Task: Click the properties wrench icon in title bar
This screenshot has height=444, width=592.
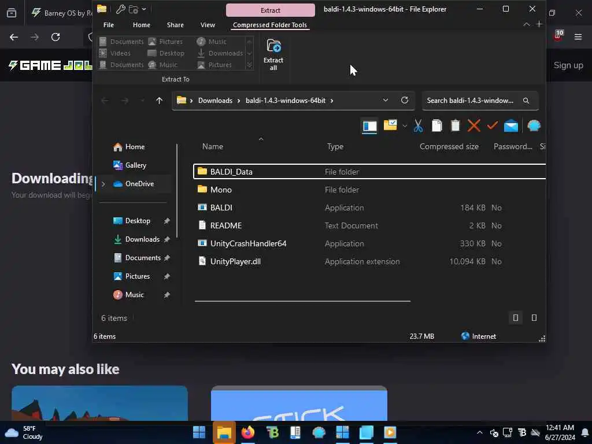Action: point(120,9)
